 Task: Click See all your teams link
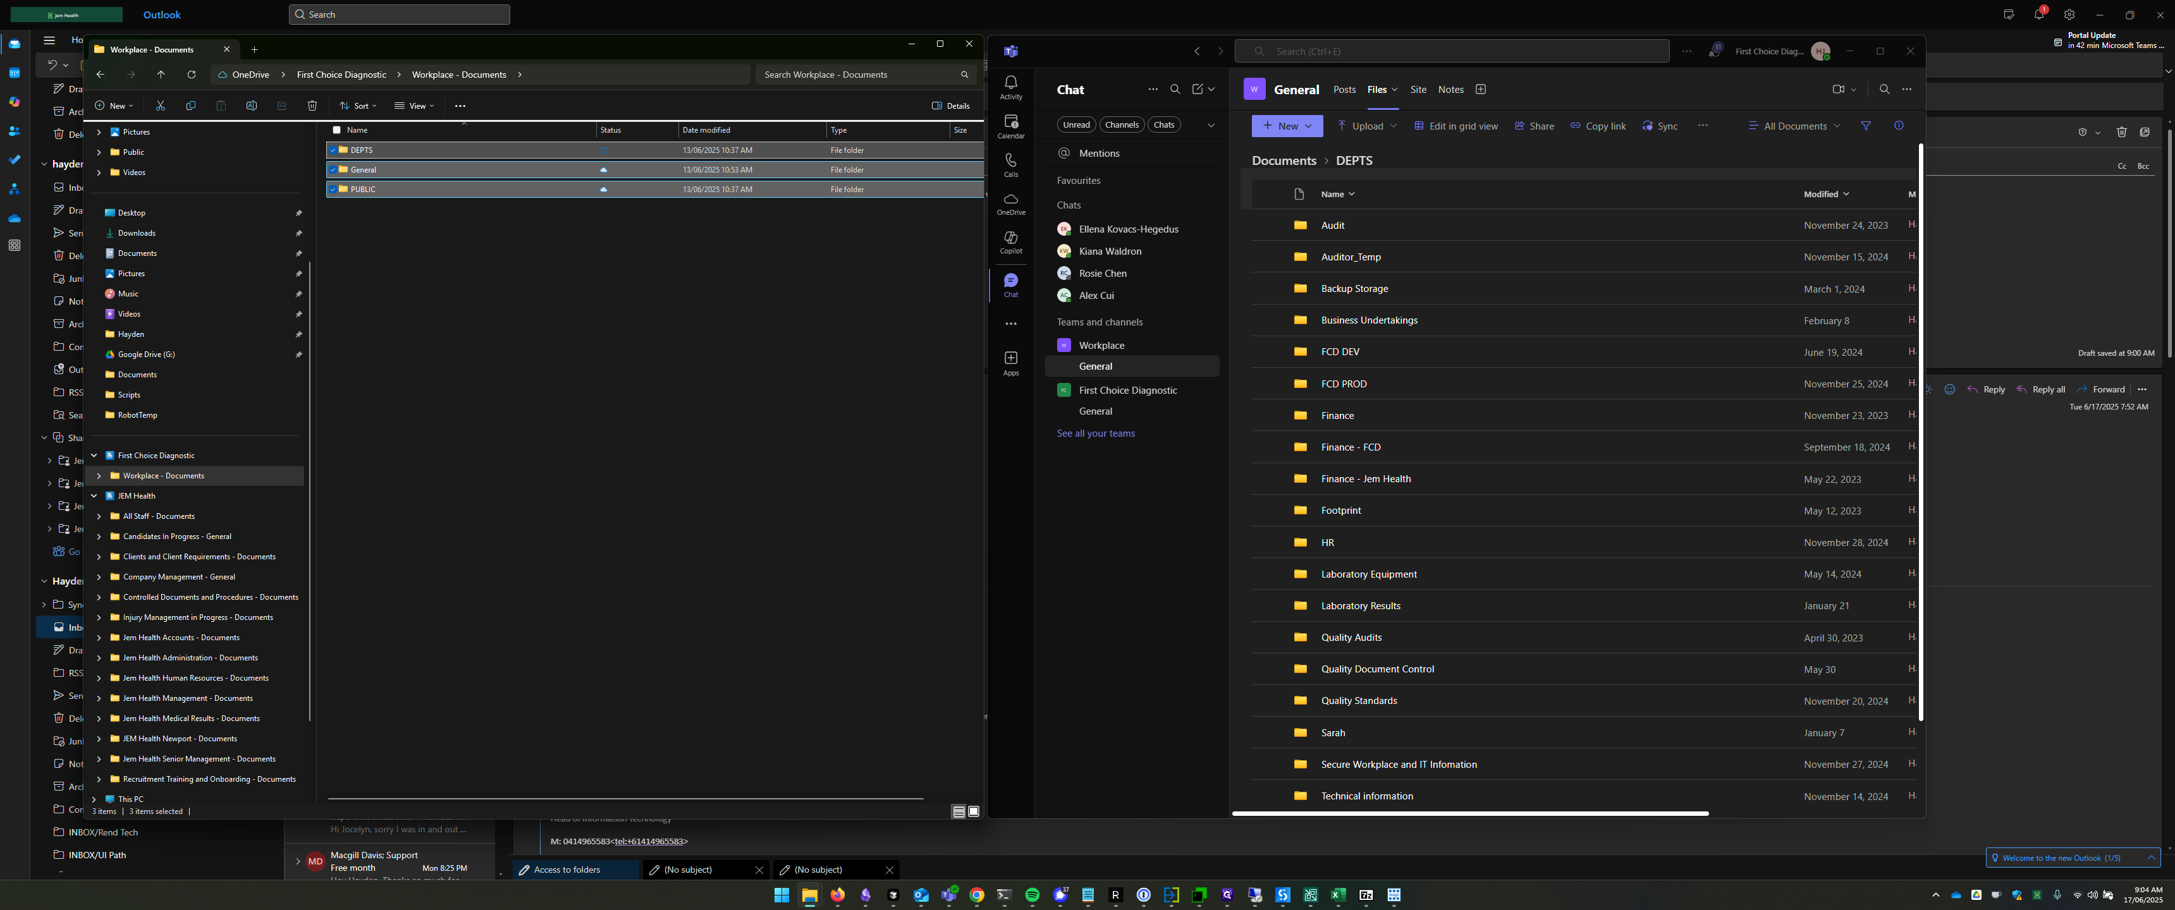[1096, 433]
